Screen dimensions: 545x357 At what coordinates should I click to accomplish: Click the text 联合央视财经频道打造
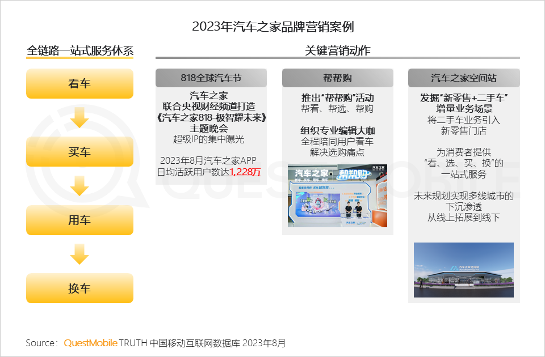(209, 107)
